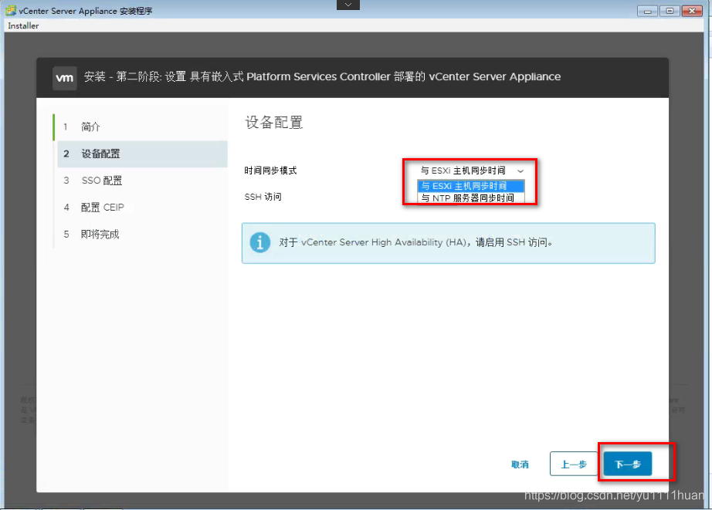Close the installer window
The height and width of the screenshot is (510, 712).
pyautogui.click(x=692, y=11)
